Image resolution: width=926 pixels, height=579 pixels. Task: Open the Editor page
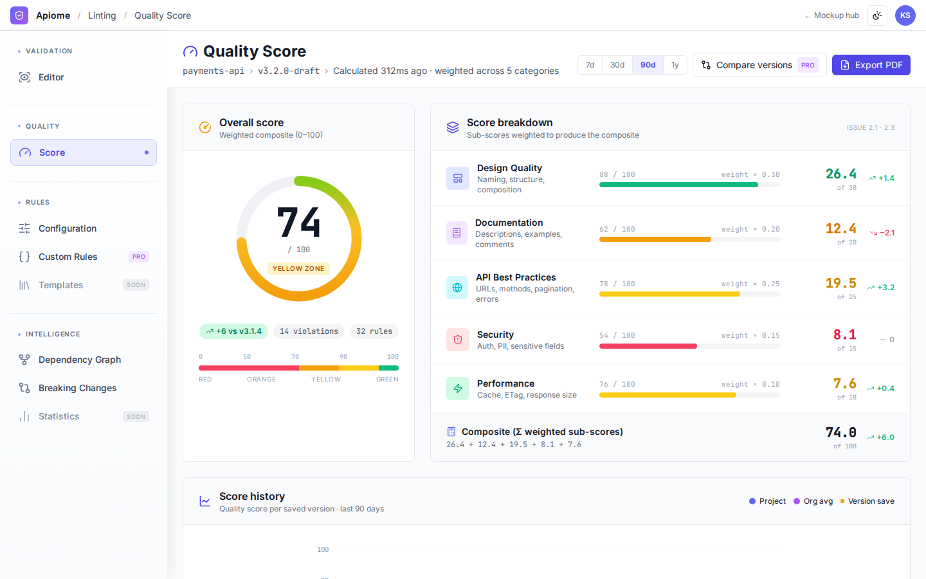point(84,77)
